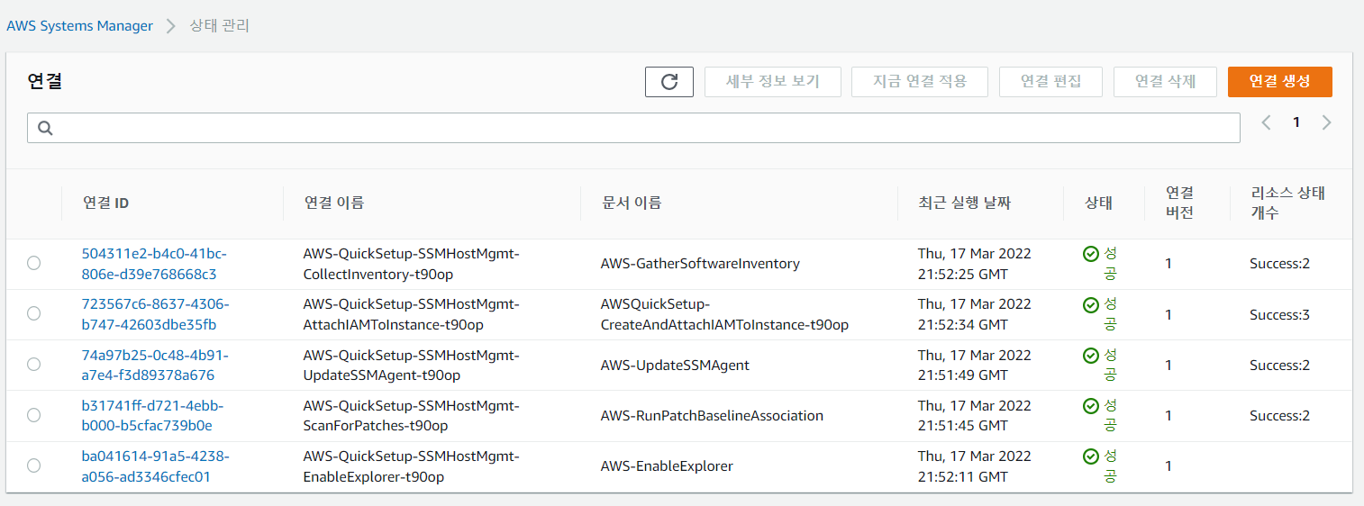Select radio button for association 504311e2
Screen dimensions: 1364x506
pyautogui.click(x=34, y=263)
